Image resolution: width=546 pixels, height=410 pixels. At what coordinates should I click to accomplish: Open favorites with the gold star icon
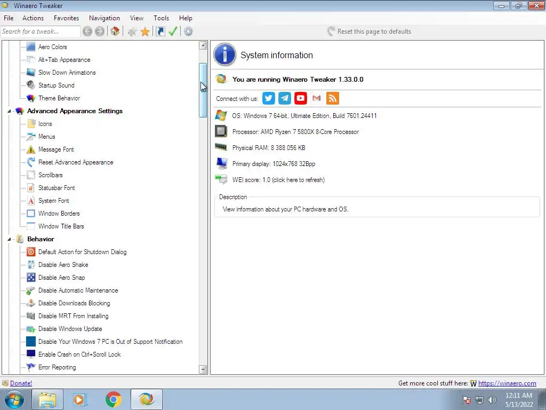(x=145, y=31)
